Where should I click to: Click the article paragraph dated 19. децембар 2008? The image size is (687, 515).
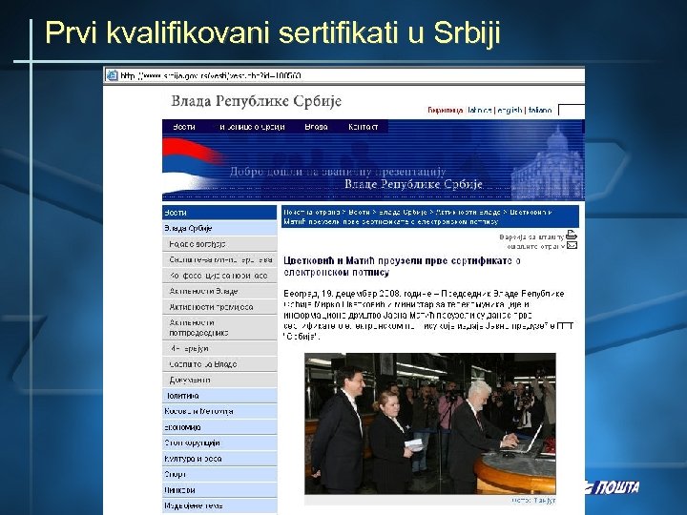point(428,316)
